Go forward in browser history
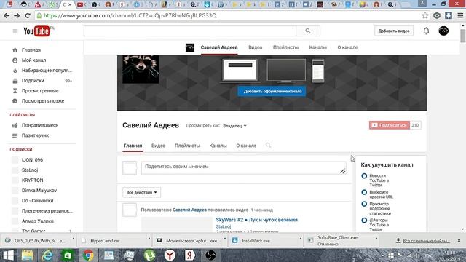The image size is (466, 262). click(17, 15)
